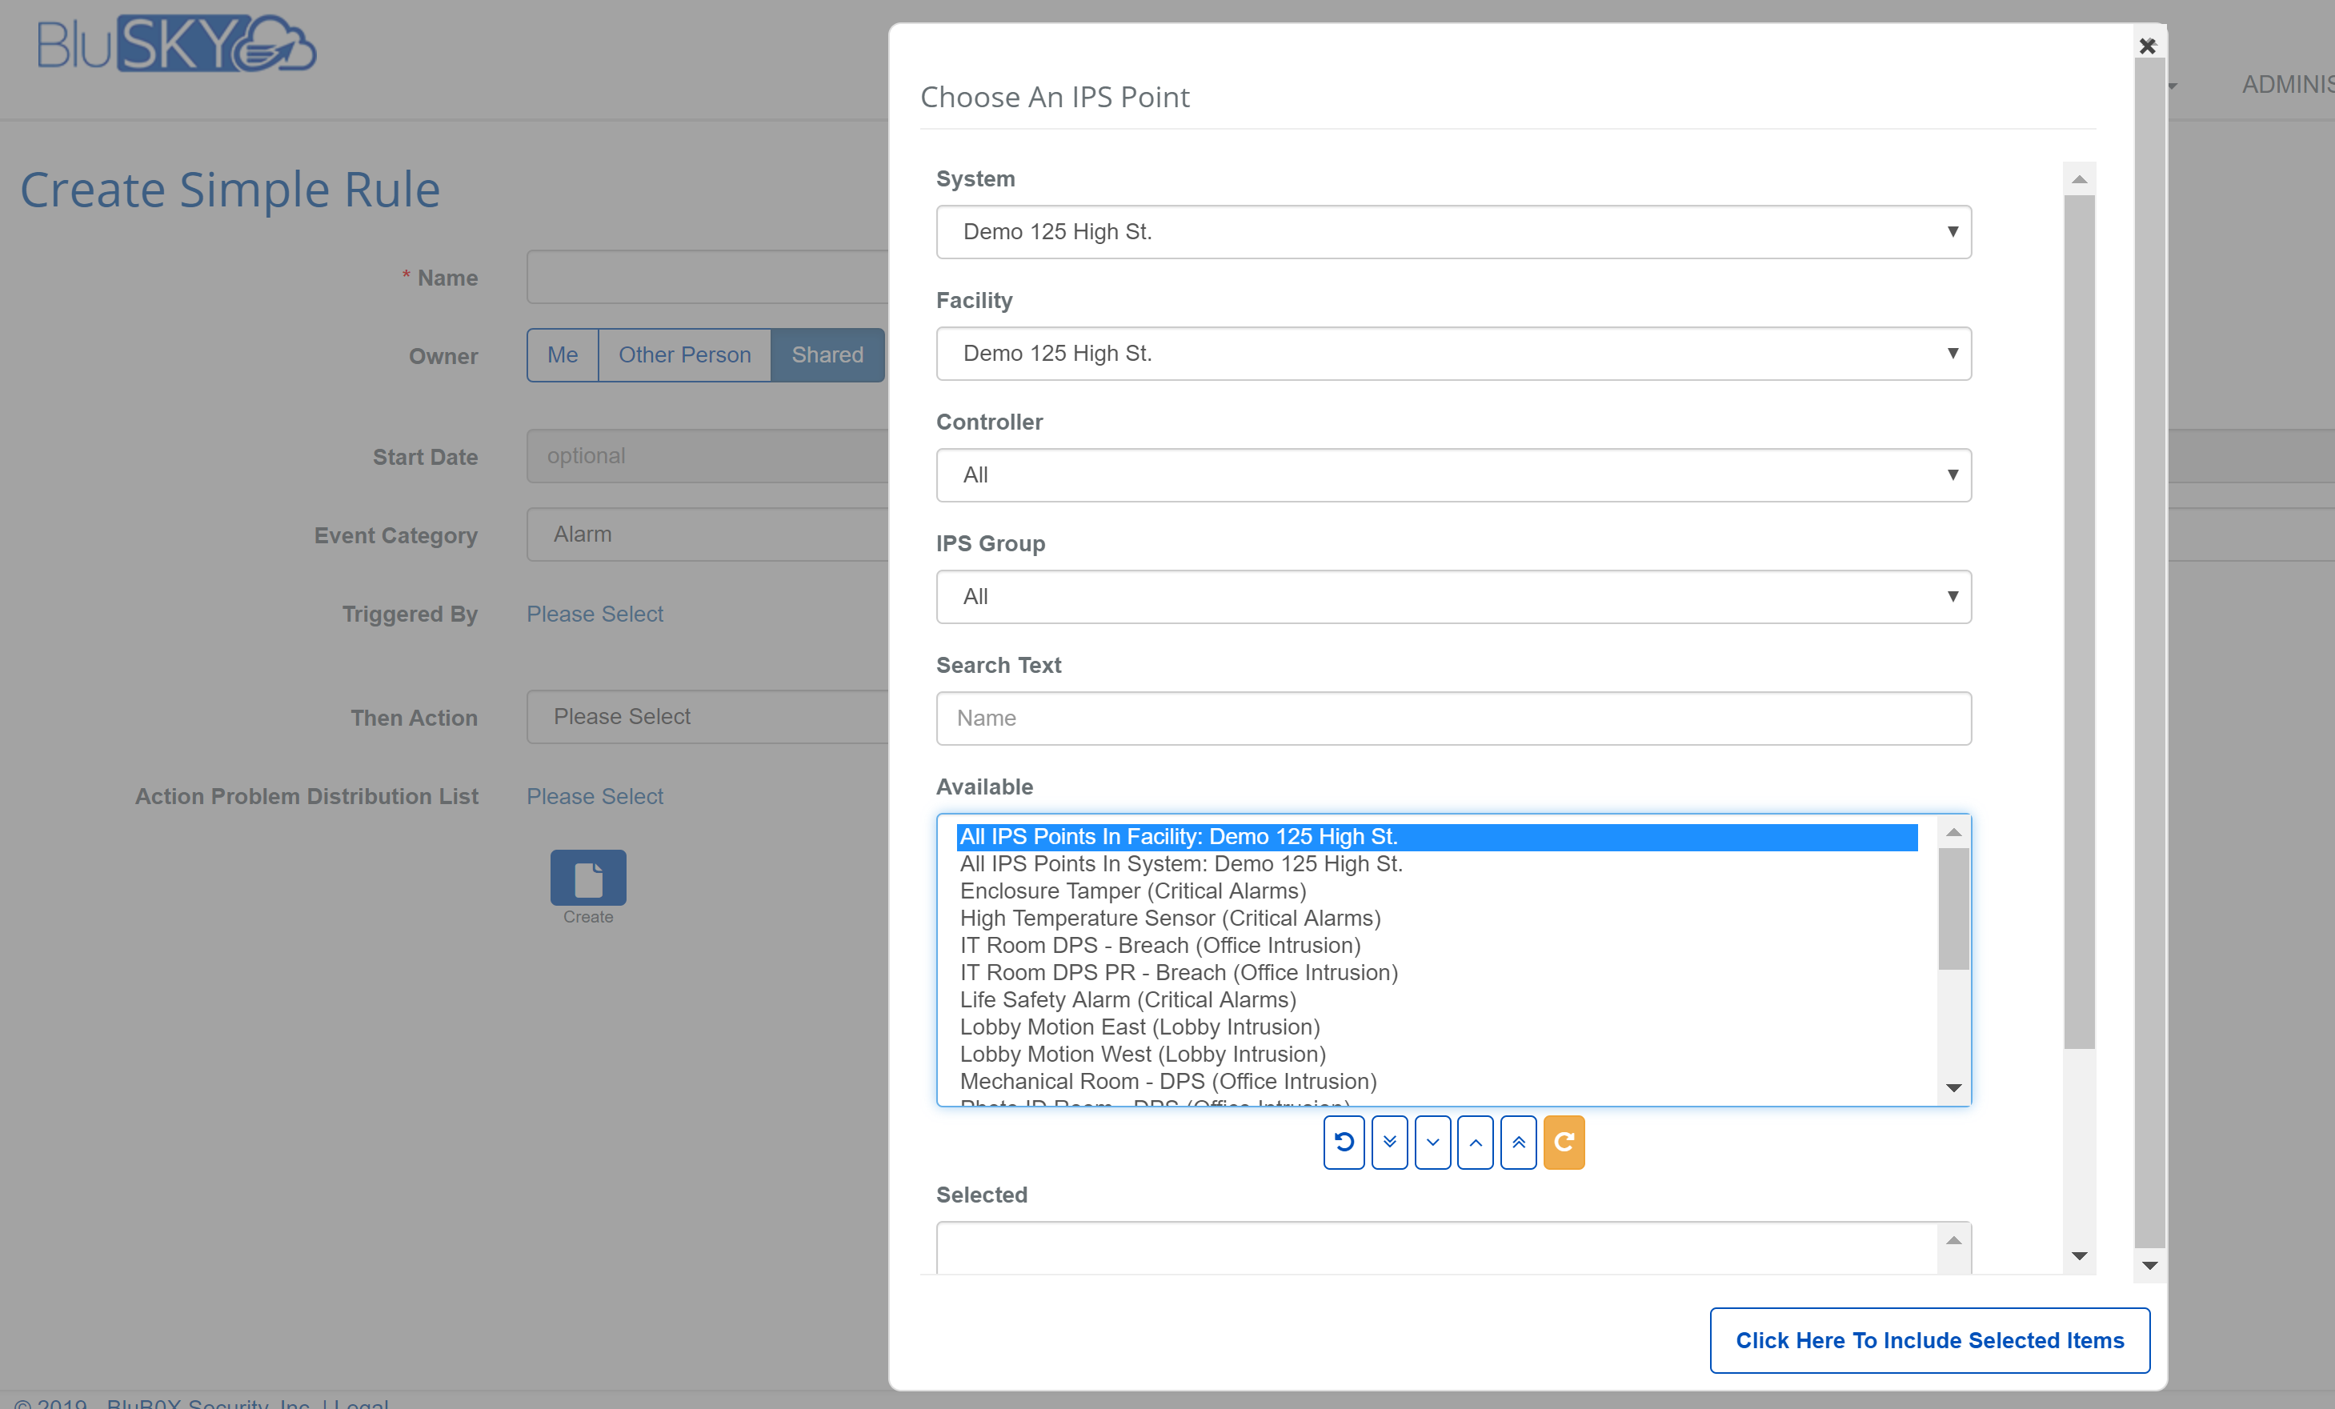Select Enclosure Tamper (Critical Alarms) in Available list

[x=1132, y=891]
